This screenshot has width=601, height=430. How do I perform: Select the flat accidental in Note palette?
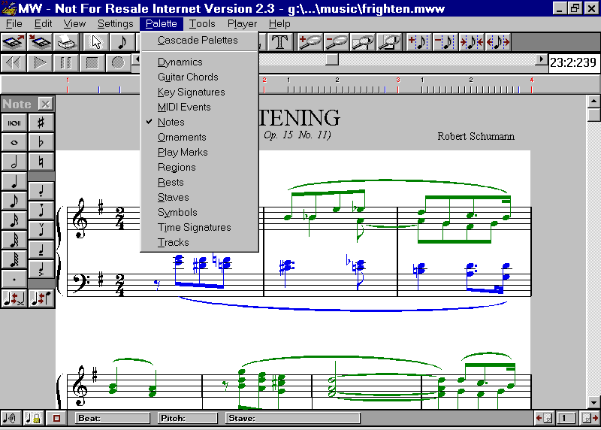(41, 142)
